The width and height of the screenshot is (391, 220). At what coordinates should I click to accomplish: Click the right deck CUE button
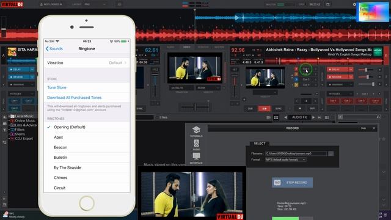coord(250,109)
